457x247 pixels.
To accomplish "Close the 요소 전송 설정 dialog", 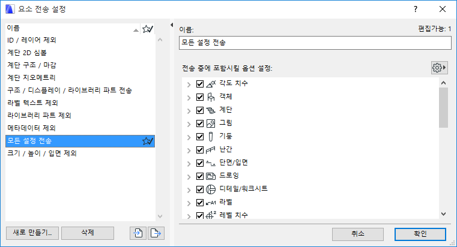I will pyautogui.click(x=443, y=9).
